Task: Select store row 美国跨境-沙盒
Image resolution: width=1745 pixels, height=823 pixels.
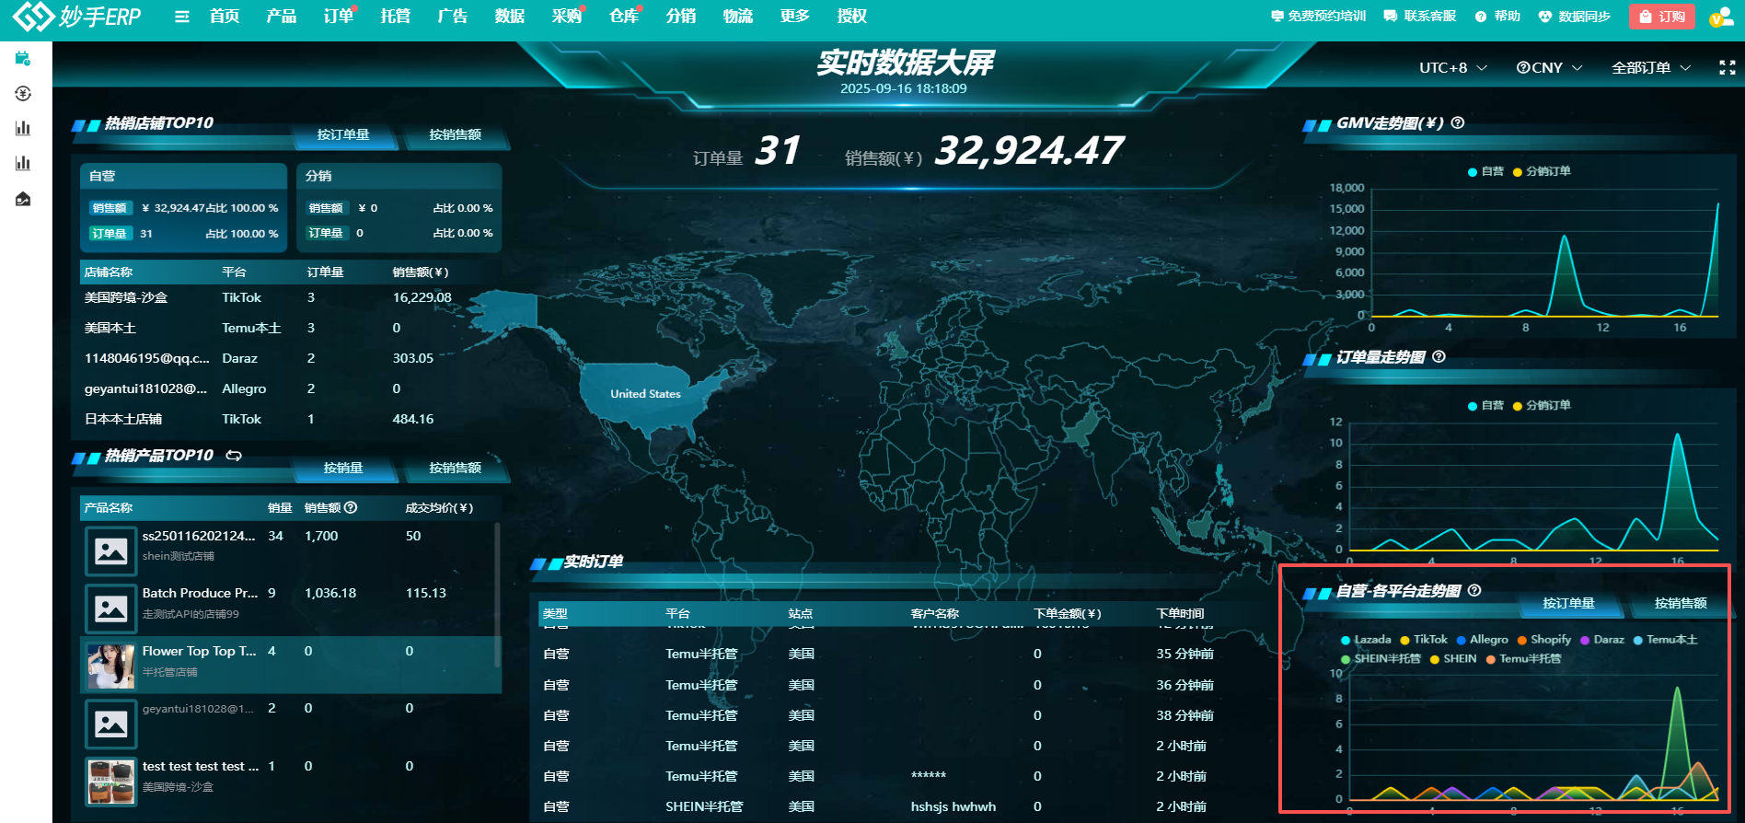Action: tap(291, 298)
